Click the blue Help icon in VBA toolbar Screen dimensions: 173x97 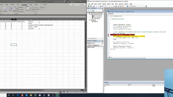tap(127, 6)
